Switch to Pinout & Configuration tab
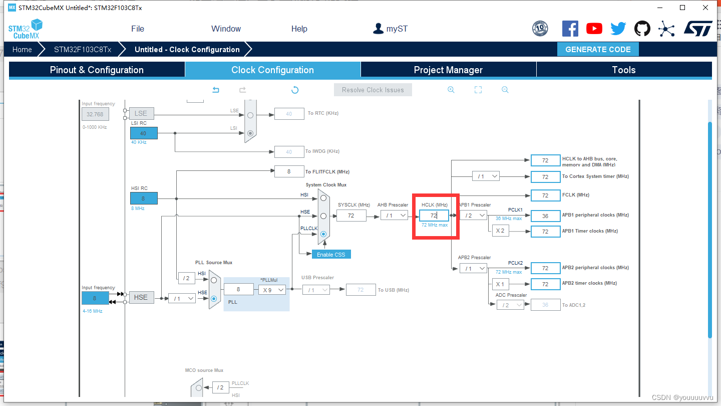The width and height of the screenshot is (721, 406). (x=97, y=70)
